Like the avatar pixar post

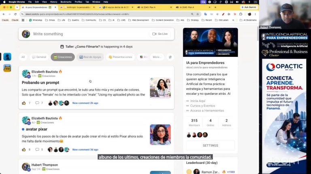click(24, 149)
